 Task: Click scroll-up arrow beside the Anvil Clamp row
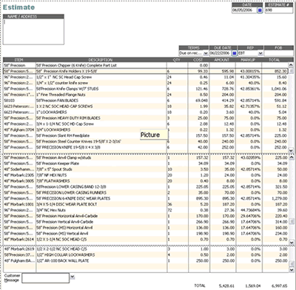292,158
